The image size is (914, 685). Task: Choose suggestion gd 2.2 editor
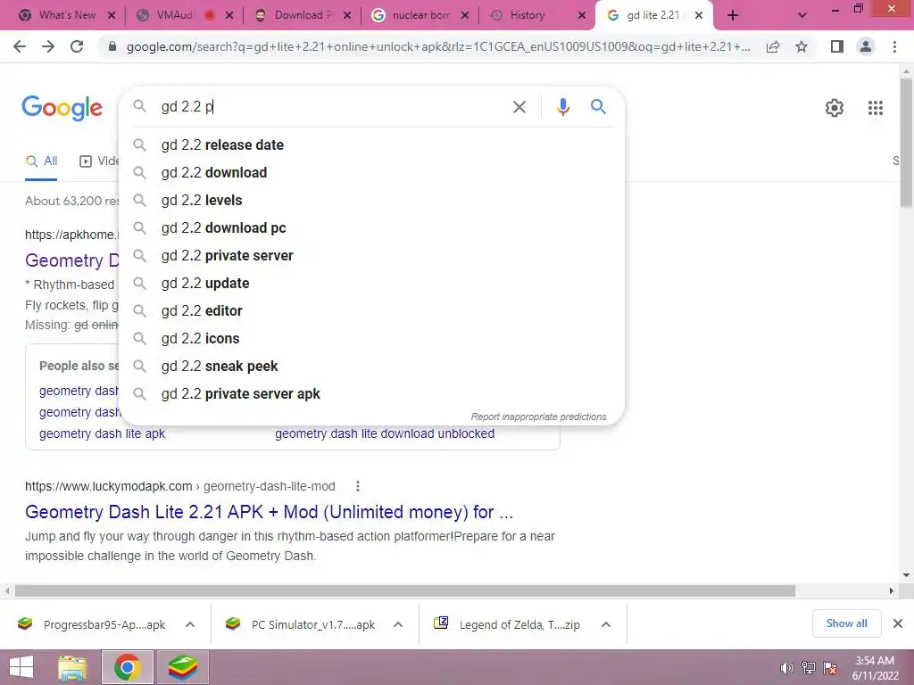point(372,311)
